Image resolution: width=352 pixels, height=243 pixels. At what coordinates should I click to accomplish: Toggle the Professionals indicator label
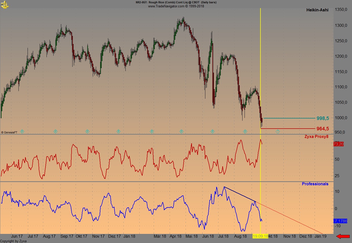tap(315, 184)
